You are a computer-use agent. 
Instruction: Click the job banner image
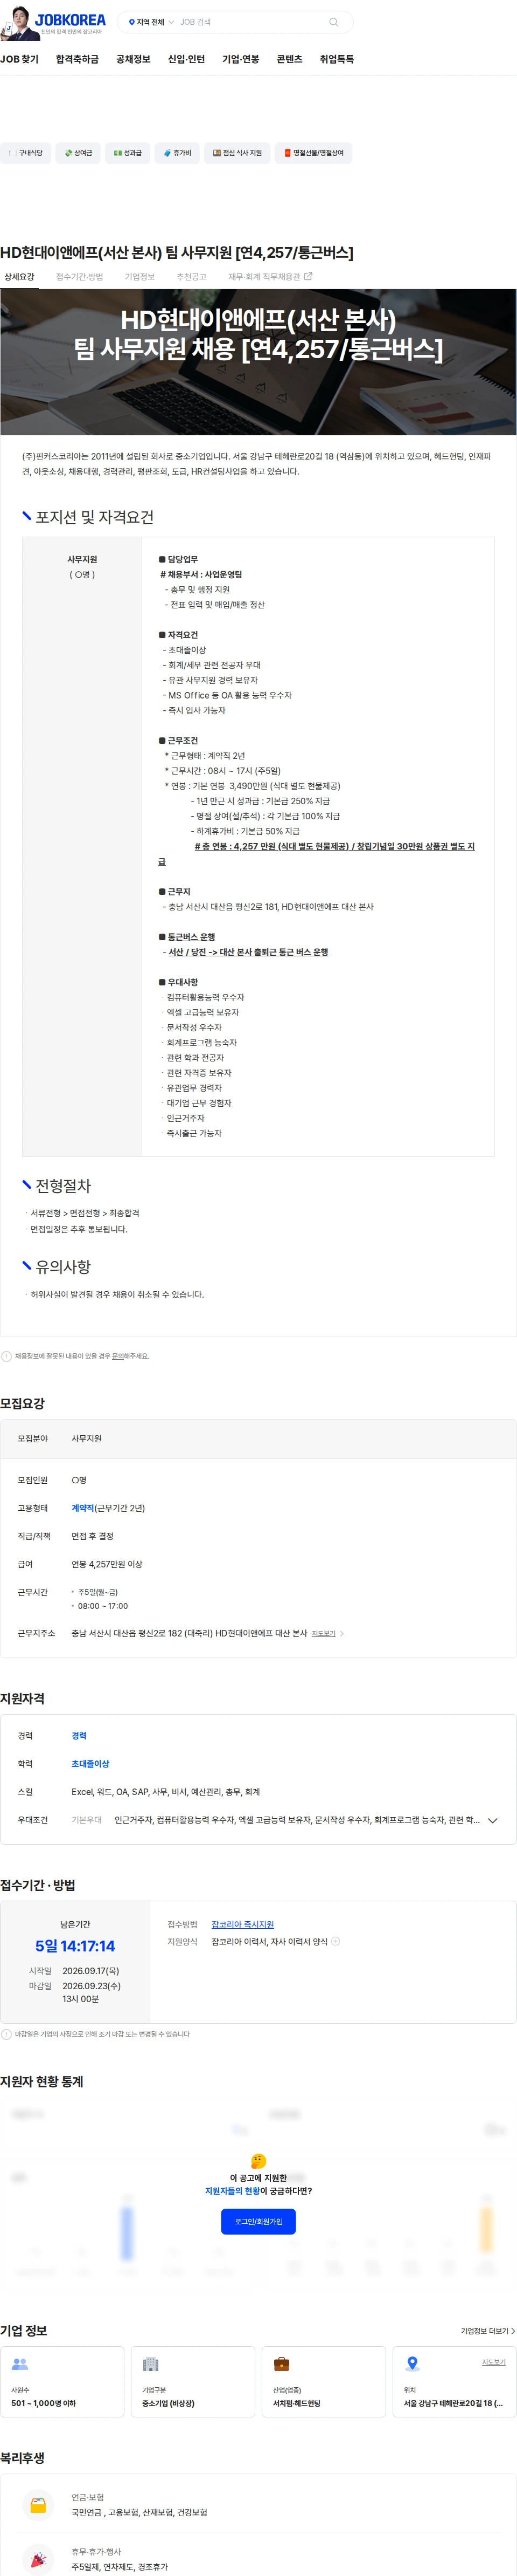258,362
